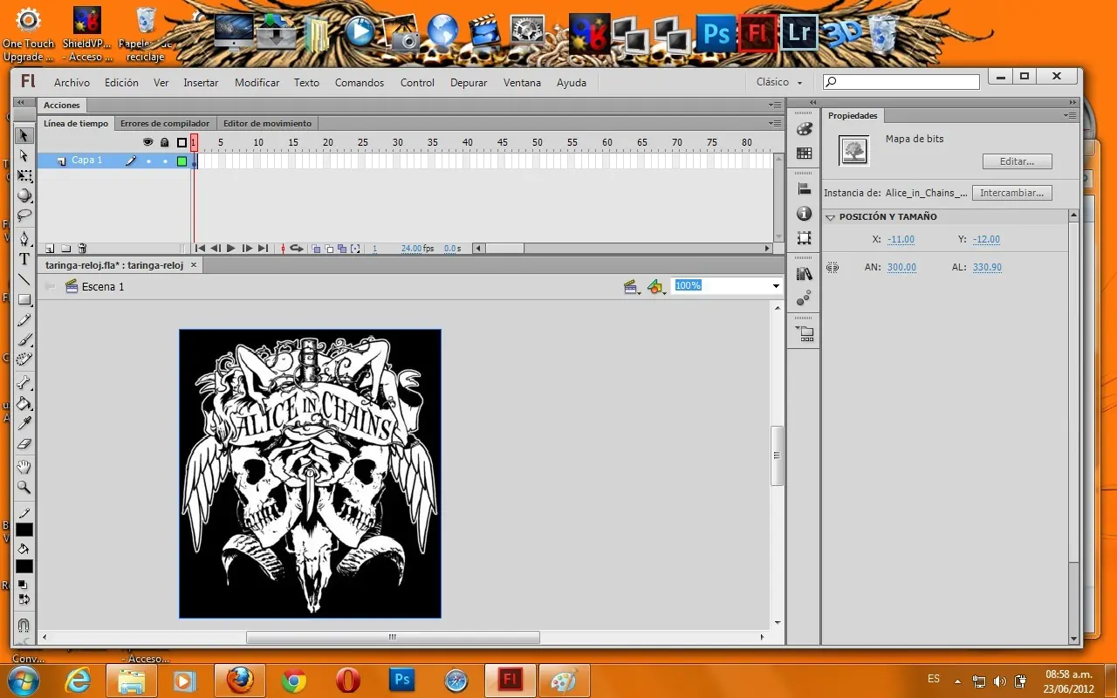Select the Free Transform tool
Screen dimensions: 1117x698
[24, 175]
